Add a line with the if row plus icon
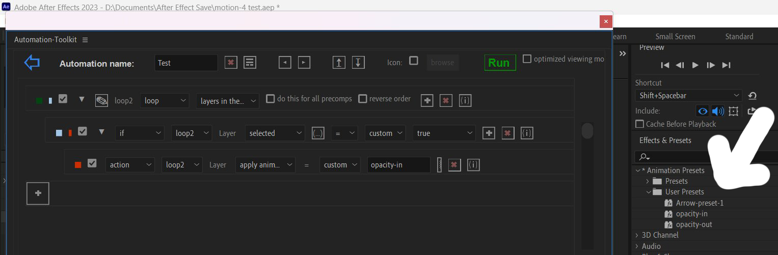This screenshot has width=778, height=255. [x=489, y=133]
